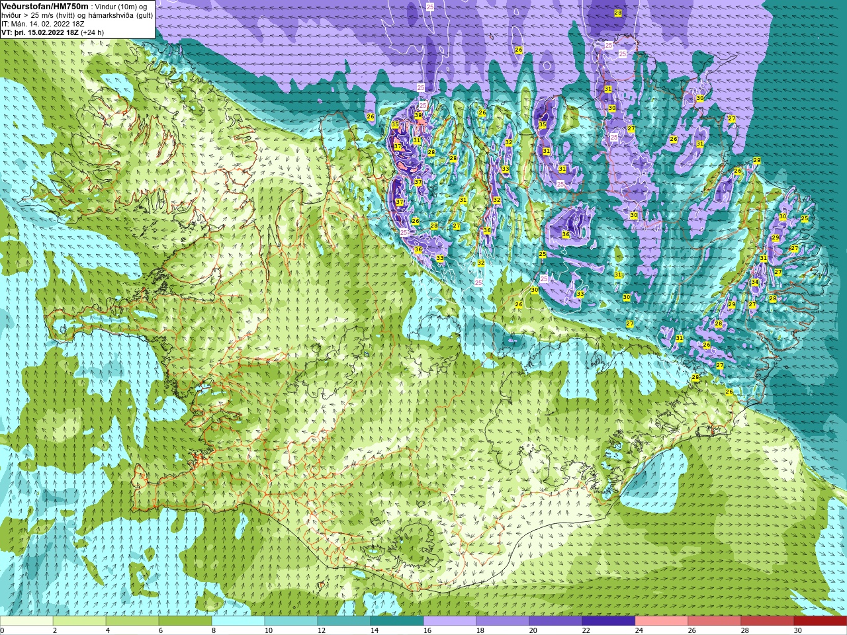Click the legend scale value '14'
847x635 pixels.
click(x=375, y=631)
